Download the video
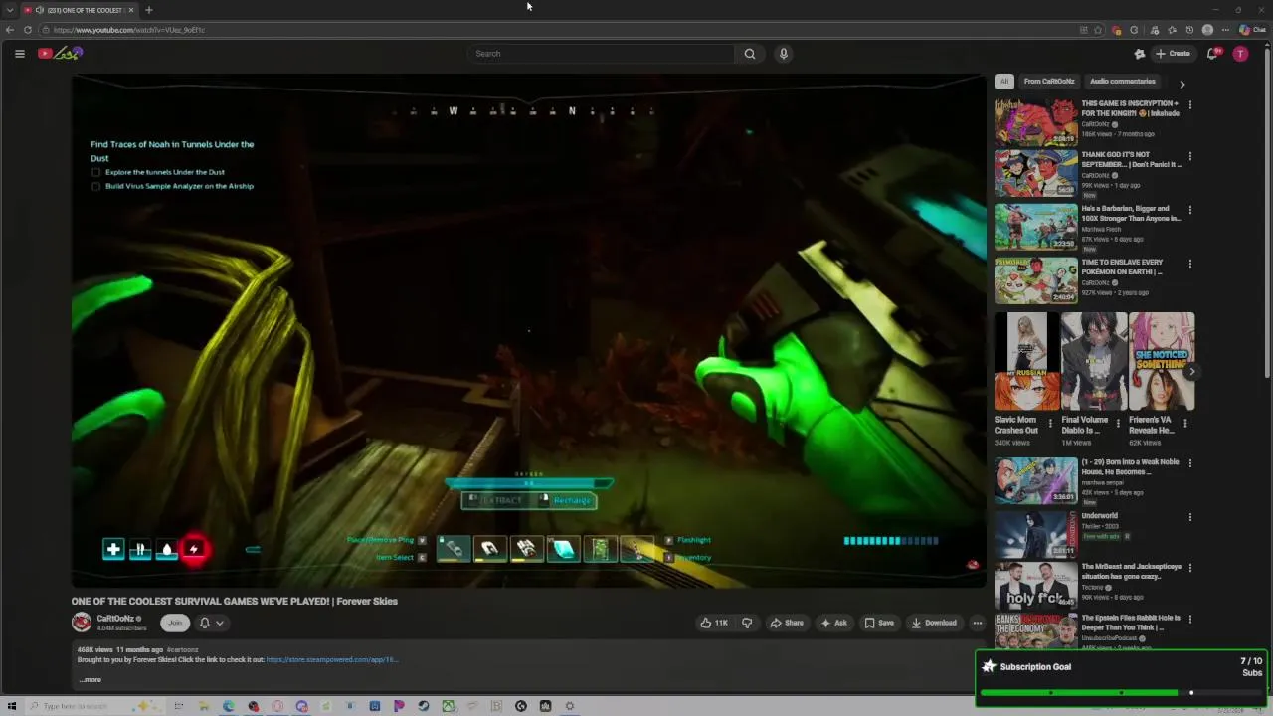The height and width of the screenshot is (716, 1273). click(934, 623)
